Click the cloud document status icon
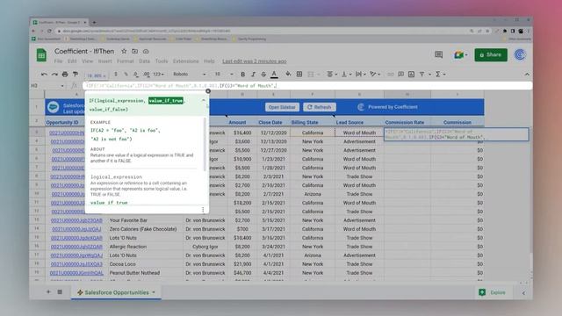The image size is (562, 316). coord(146,51)
